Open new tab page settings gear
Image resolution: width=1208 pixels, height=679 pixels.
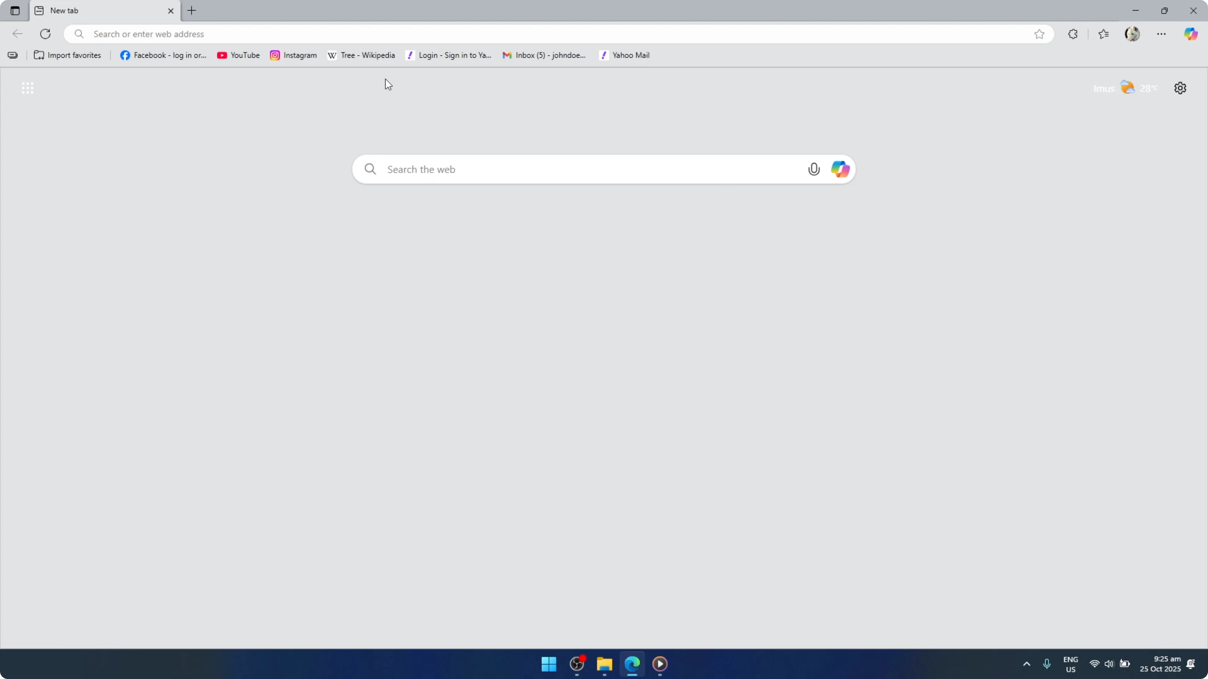click(x=1180, y=88)
